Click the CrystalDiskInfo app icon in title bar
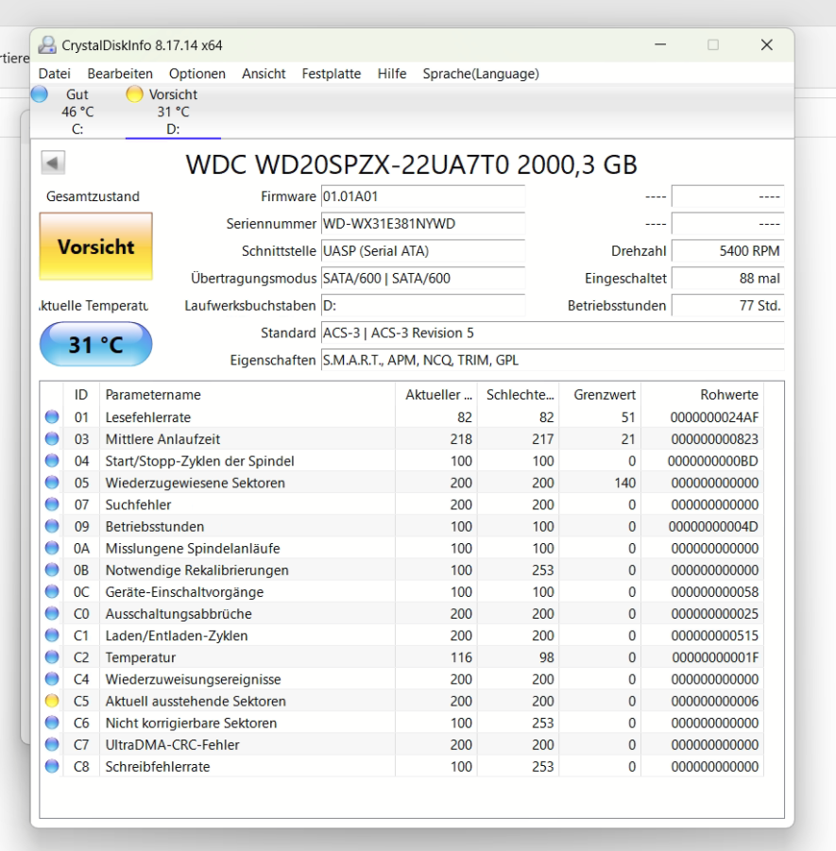The image size is (836, 851). (x=47, y=45)
